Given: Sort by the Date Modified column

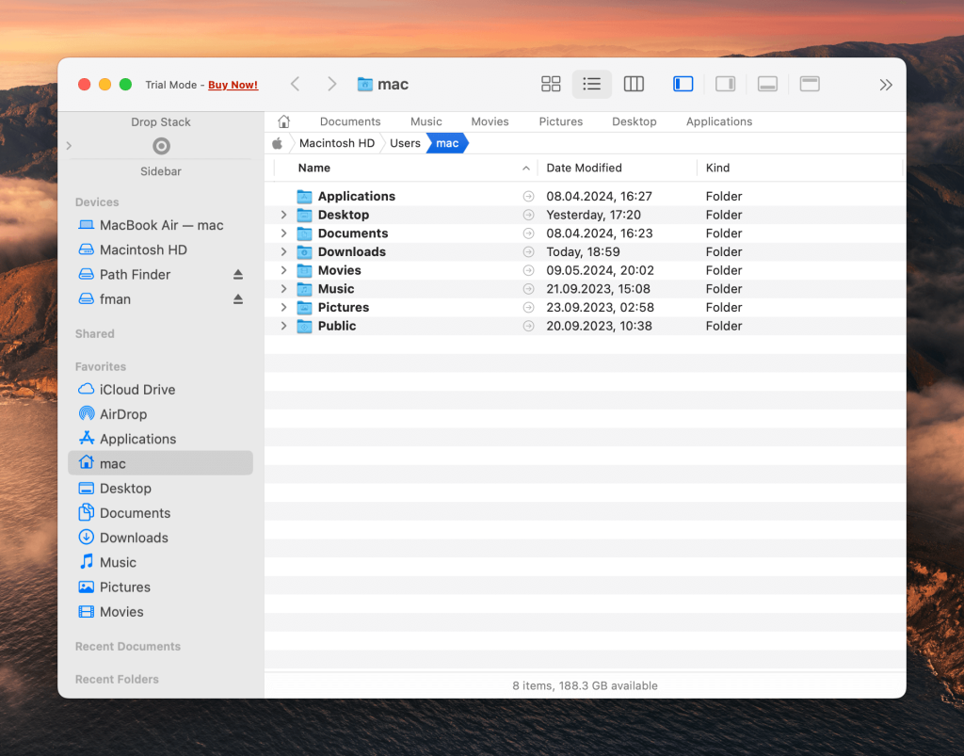Looking at the screenshot, I should click(x=584, y=168).
